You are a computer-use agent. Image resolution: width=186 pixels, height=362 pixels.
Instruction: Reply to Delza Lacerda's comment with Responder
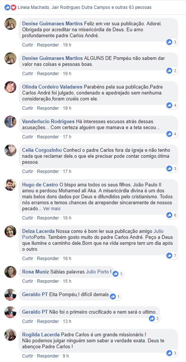(x=48, y=258)
